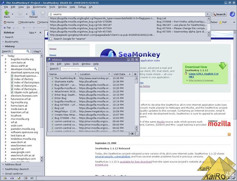Click the column picker icon in History window

[x=135, y=74]
